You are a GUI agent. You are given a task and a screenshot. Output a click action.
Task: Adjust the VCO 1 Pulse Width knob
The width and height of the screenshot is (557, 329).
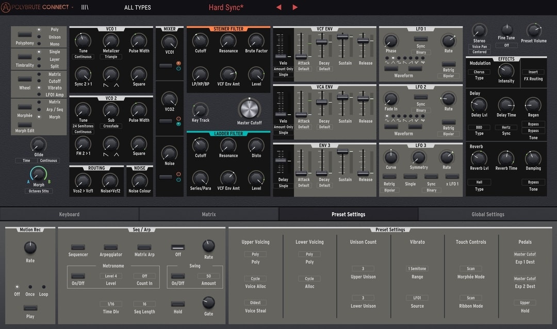pyautogui.click(x=139, y=41)
